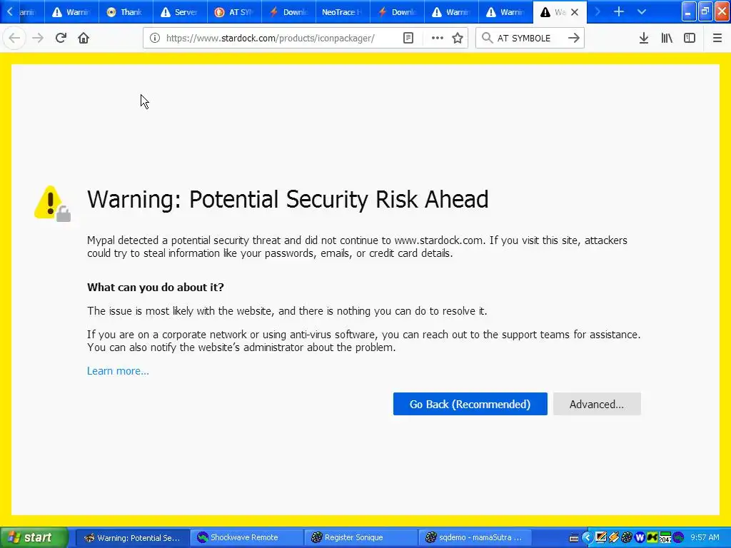The image size is (731, 548).
Task: Switch to the AT SYM tab
Action: coord(234,12)
